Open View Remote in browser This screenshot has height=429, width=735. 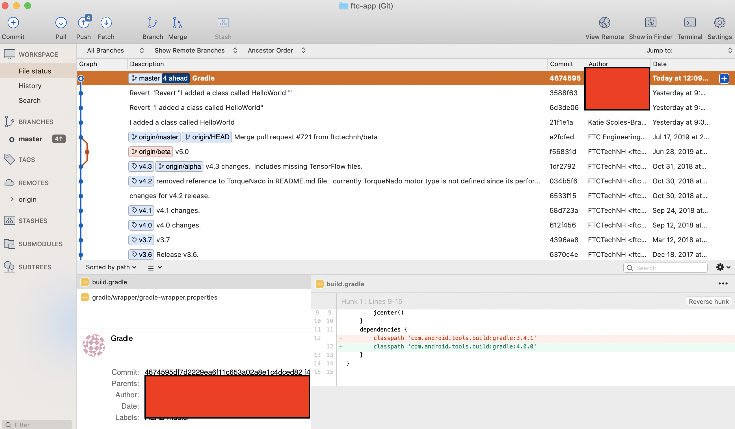click(x=605, y=23)
